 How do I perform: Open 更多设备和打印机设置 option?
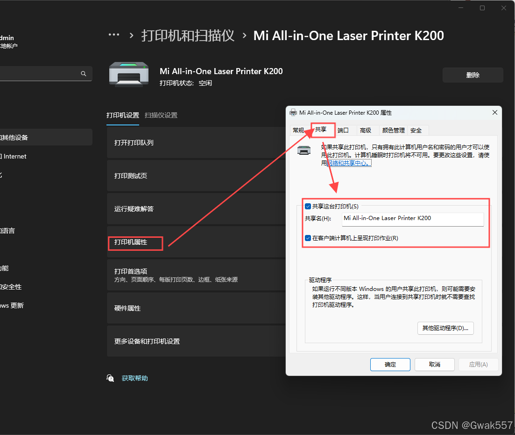196,341
